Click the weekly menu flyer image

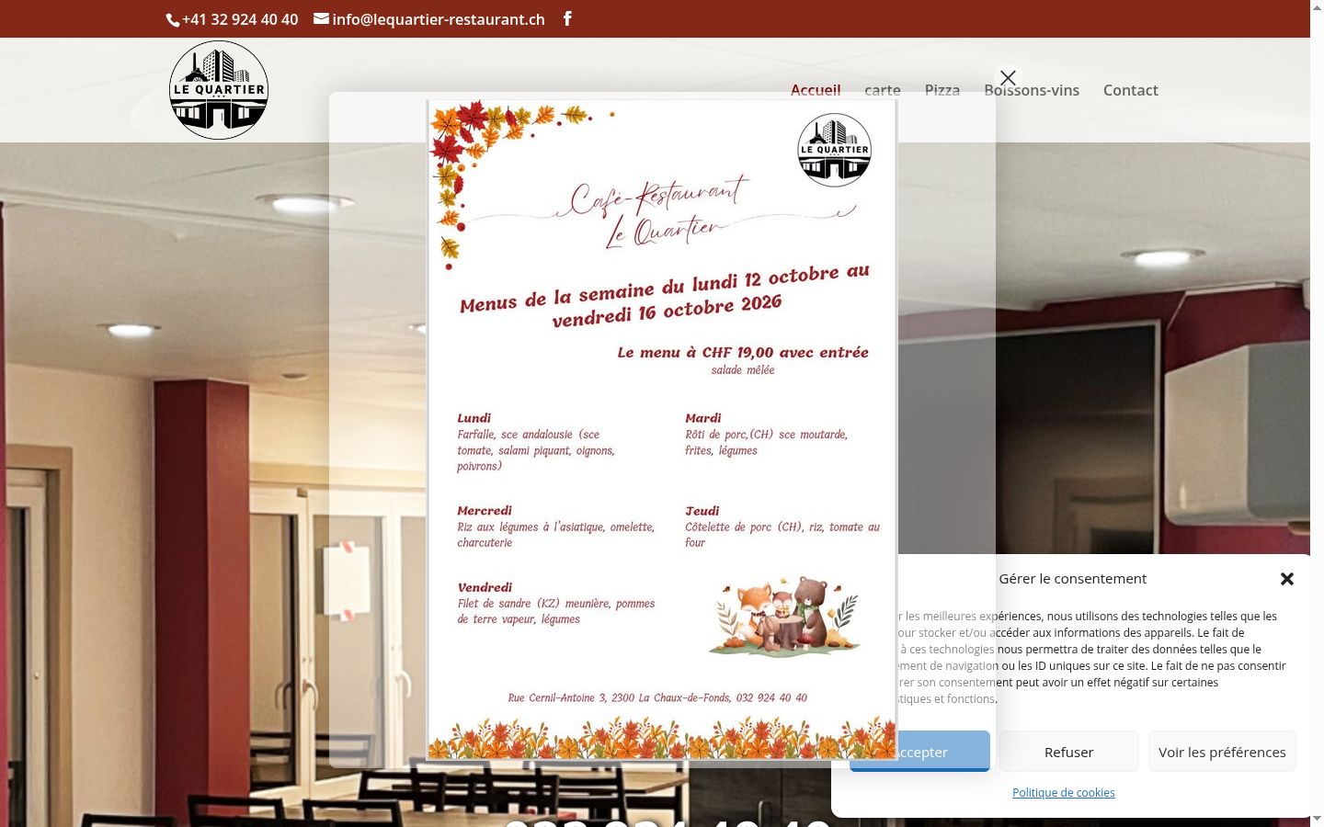pyautogui.click(x=662, y=429)
